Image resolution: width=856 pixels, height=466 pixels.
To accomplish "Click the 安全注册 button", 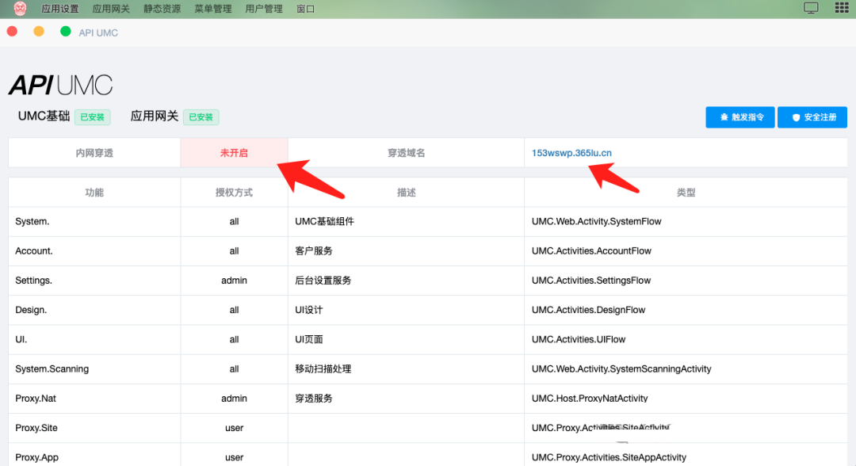I will coord(812,117).
